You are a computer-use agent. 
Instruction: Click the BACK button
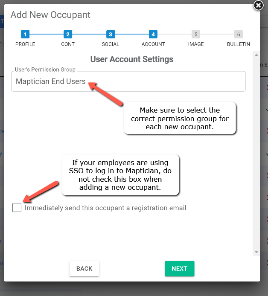(x=84, y=269)
